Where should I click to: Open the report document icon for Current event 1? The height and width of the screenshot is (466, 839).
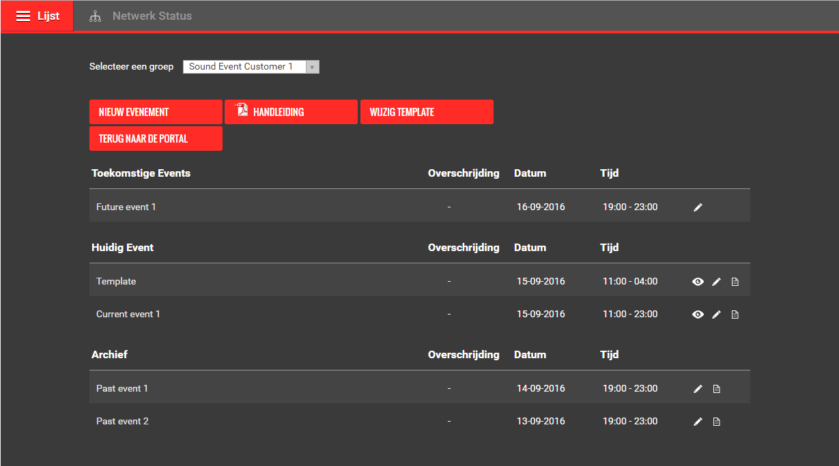tap(735, 315)
